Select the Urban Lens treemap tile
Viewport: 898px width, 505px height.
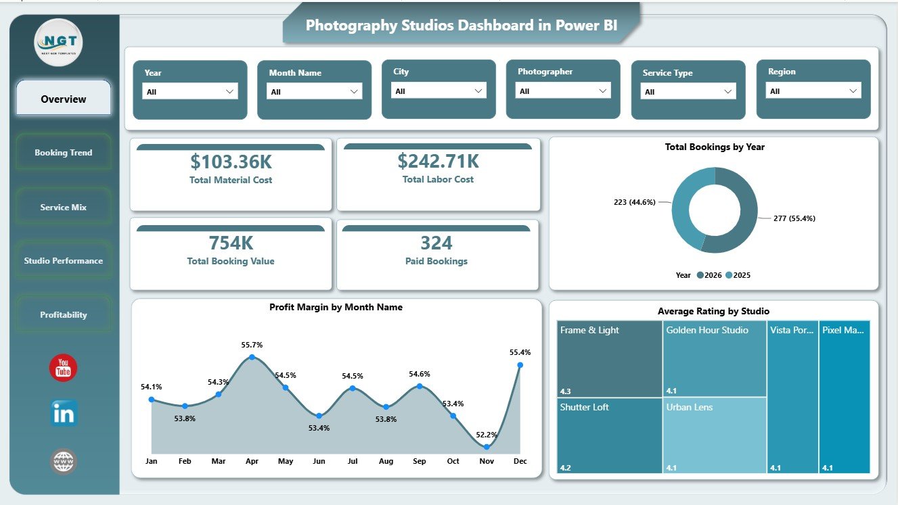pyautogui.click(x=715, y=435)
